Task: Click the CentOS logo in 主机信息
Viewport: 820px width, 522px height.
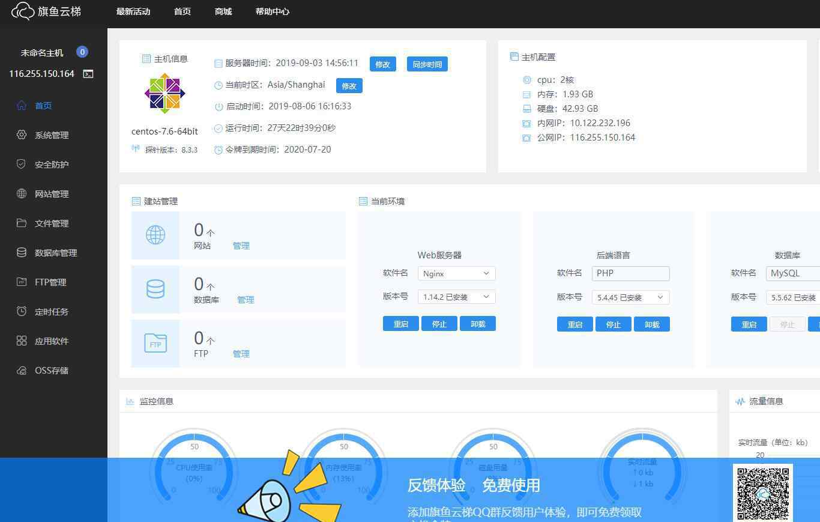Action: point(165,93)
